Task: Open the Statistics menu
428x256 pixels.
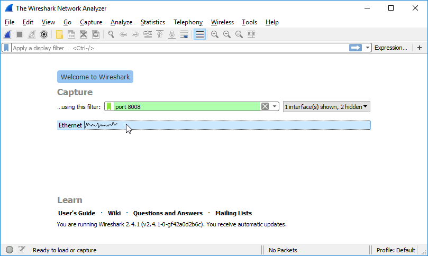Action: (x=153, y=22)
